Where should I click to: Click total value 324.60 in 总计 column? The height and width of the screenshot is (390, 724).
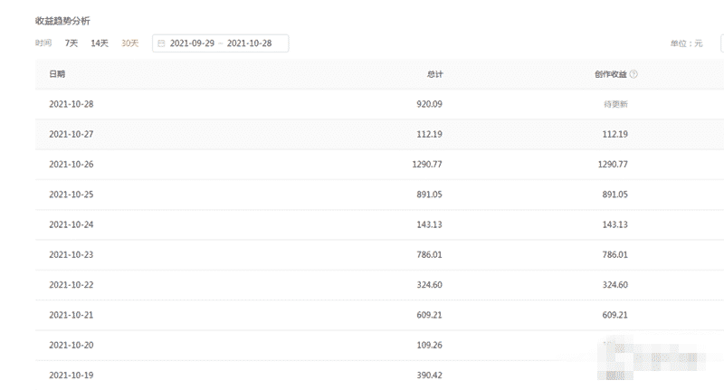tap(429, 285)
